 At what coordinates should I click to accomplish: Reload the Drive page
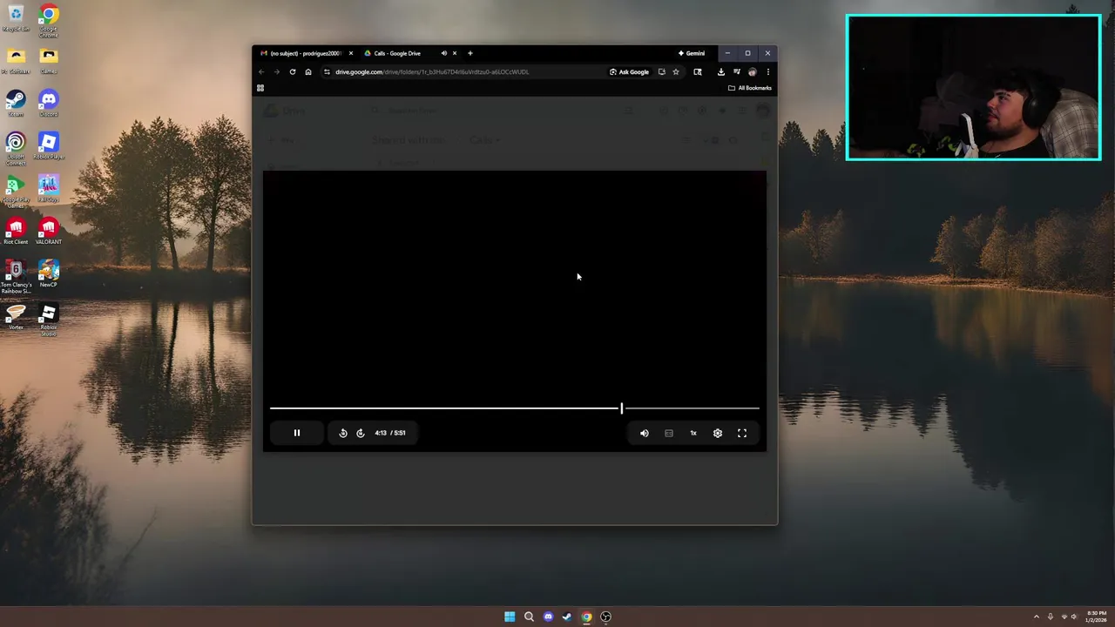click(293, 71)
